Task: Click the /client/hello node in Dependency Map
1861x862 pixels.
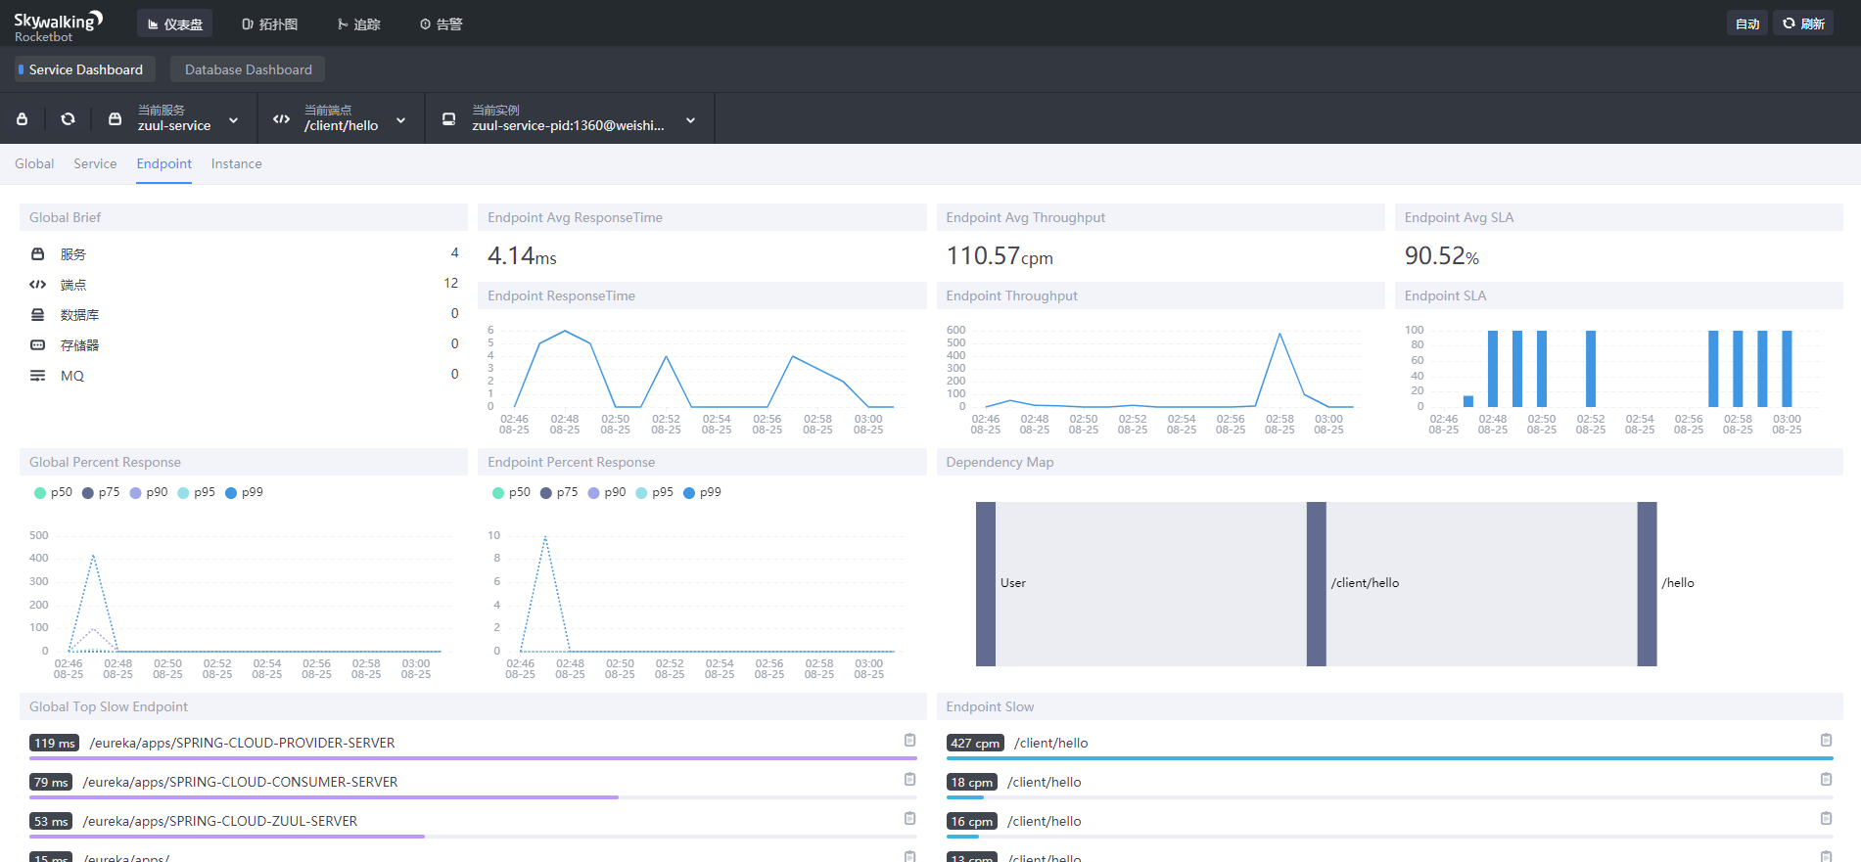Action: click(1316, 584)
